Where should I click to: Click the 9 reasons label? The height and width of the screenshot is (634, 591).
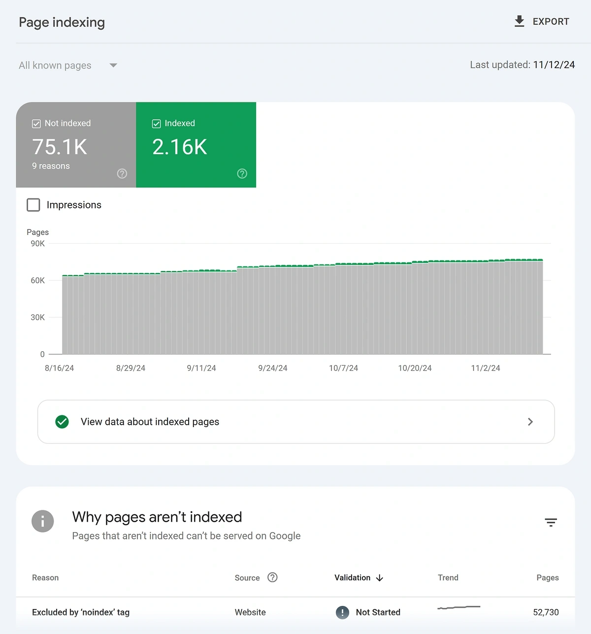[x=51, y=166]
